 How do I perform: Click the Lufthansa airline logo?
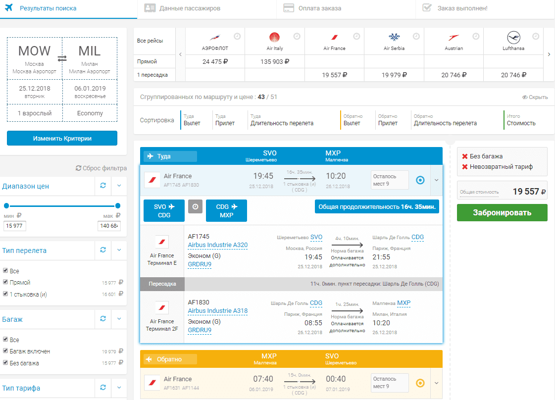513,37
